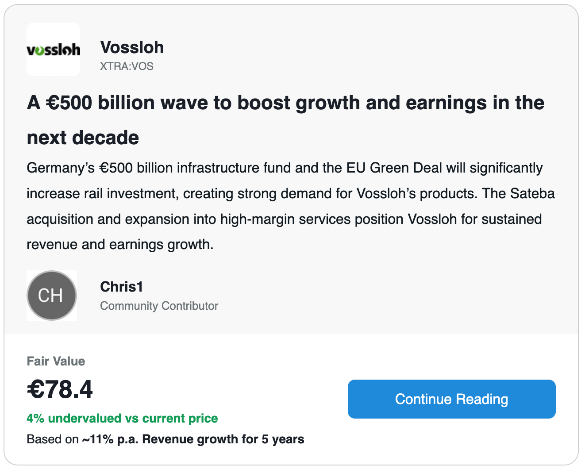
Task: Click the €78.4 fair value figure
Action: coord(60,389)
